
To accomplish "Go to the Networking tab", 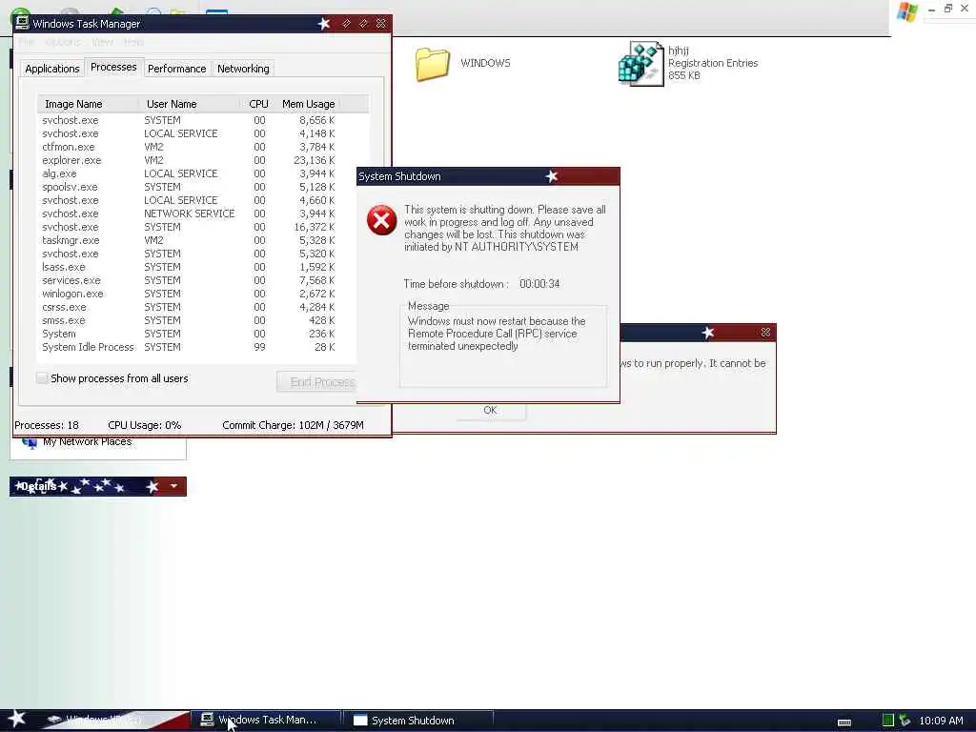I will (x=243, y=69).
